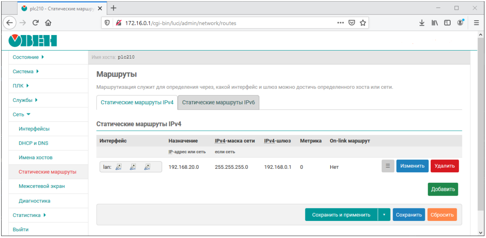Click the browser reload icon

tap(35, 23)
